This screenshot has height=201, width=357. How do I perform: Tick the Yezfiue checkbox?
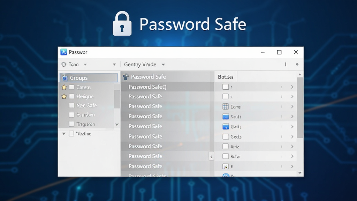pyautogui.click(x=71, y=134)
